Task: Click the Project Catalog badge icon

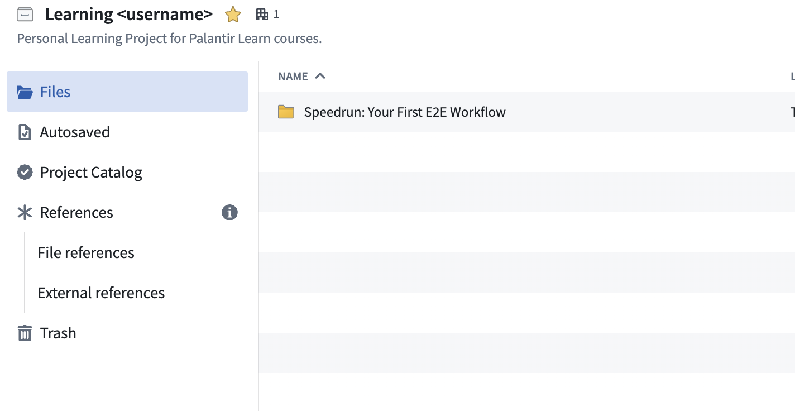Action: point(25,172)
